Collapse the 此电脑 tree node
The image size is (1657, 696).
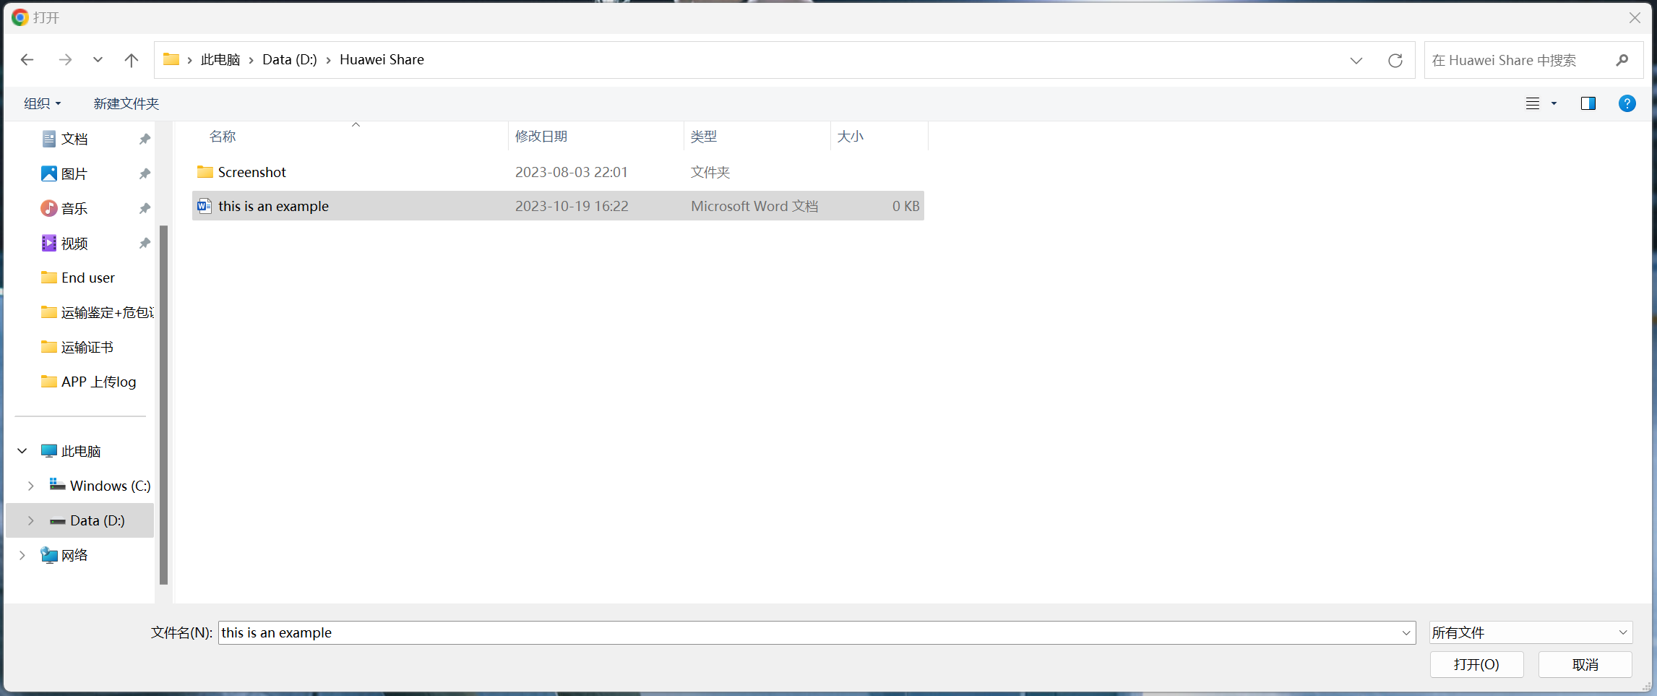click(x=22, y=451)
